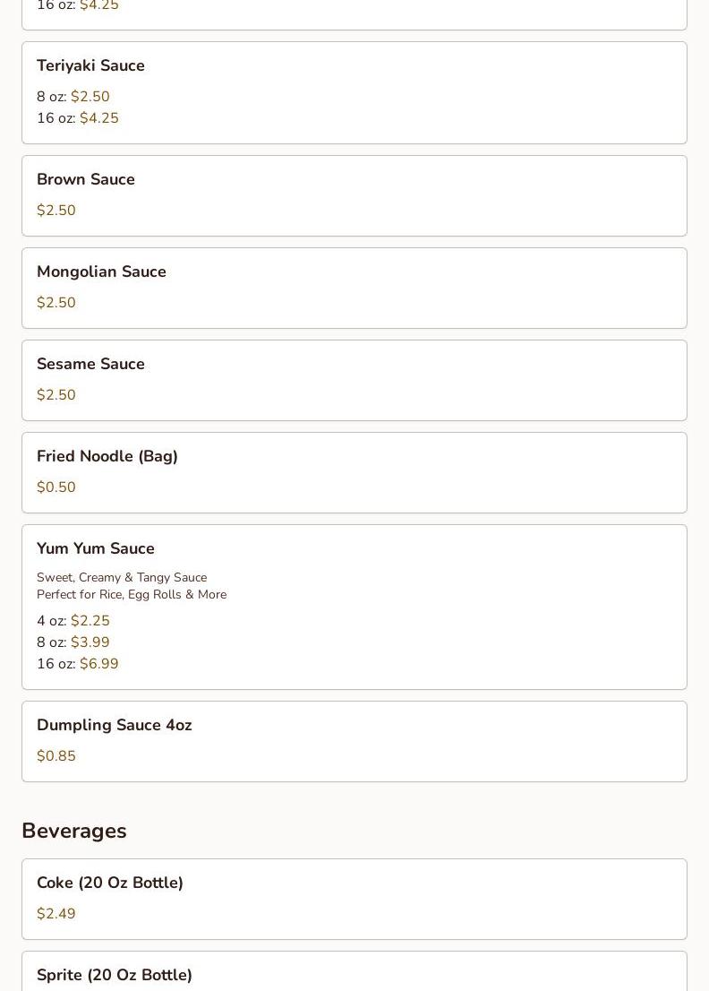
Task: Open the Dumpling Sauce 4oz item
Action: 354,741
